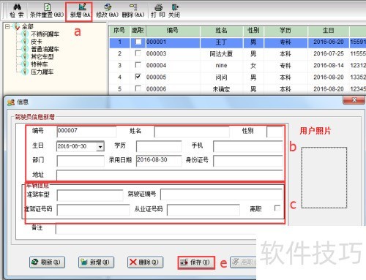Click the 姓名 input field
The image size is (366, 280).
192,132
